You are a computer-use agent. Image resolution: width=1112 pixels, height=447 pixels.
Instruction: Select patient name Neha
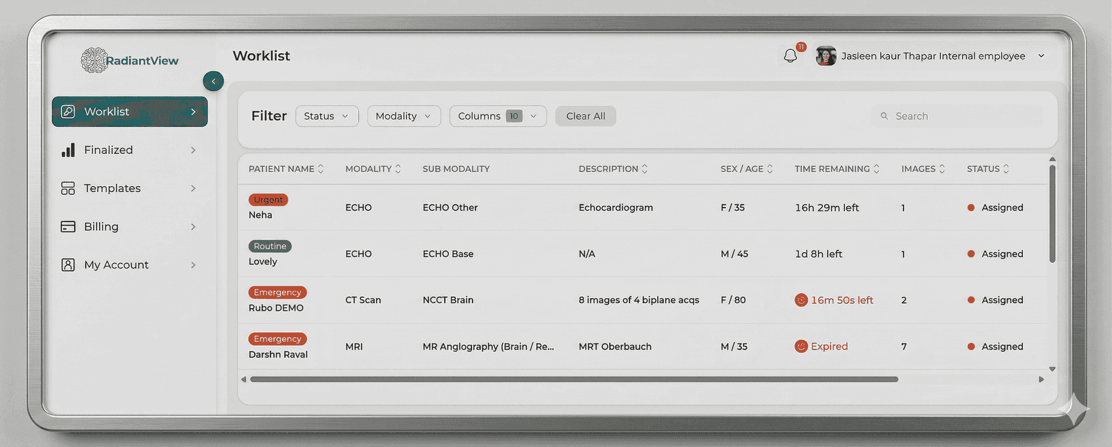click(260, 215)
